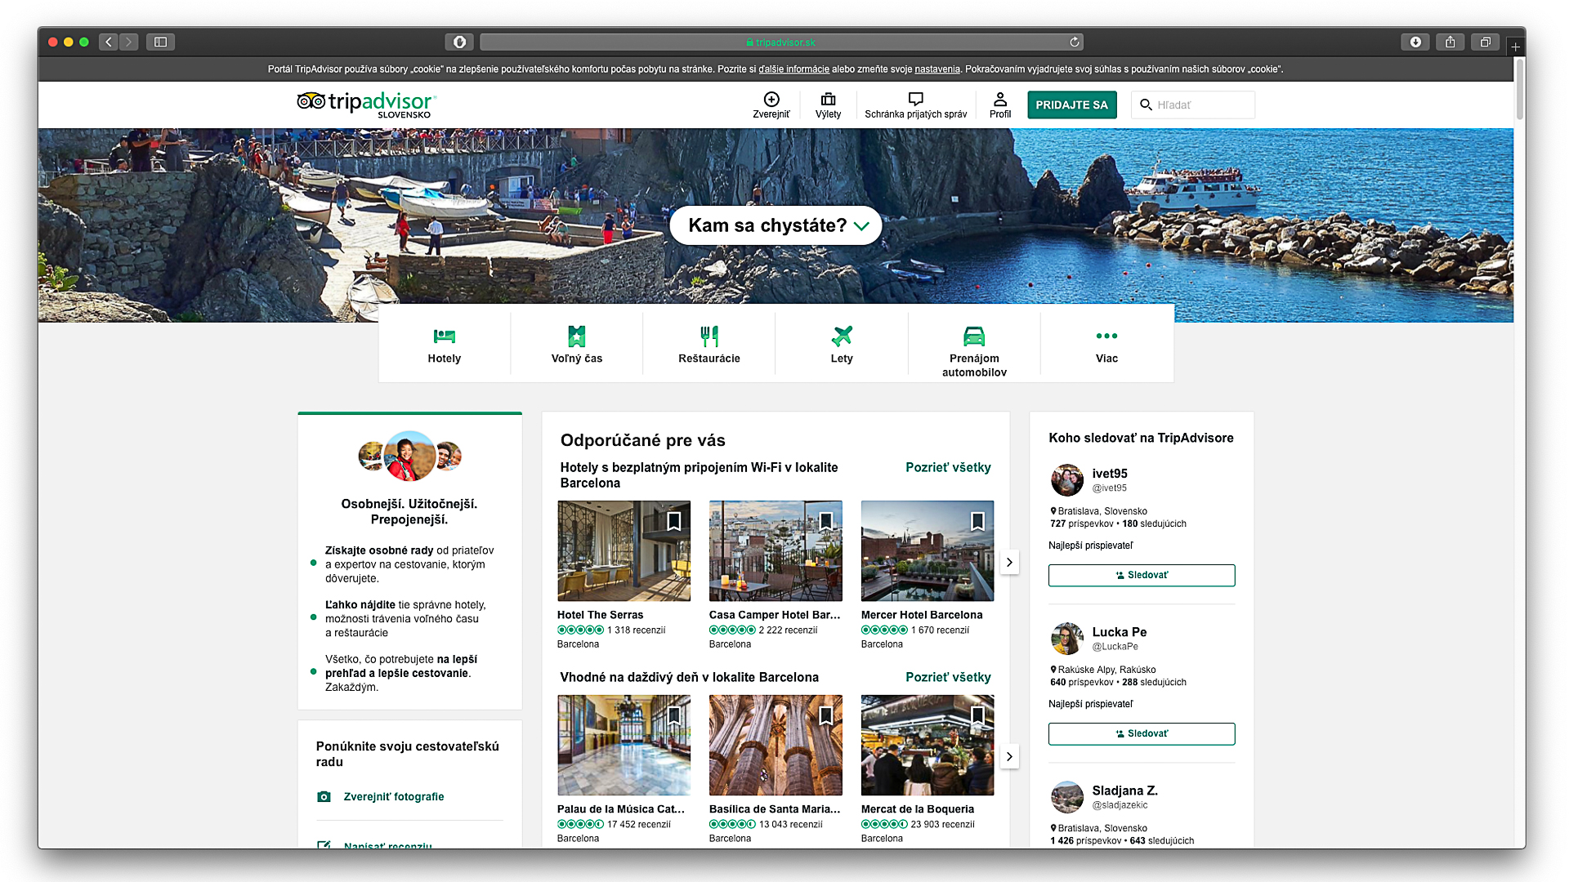Open a new tab with plus

tap(1515, 47)
